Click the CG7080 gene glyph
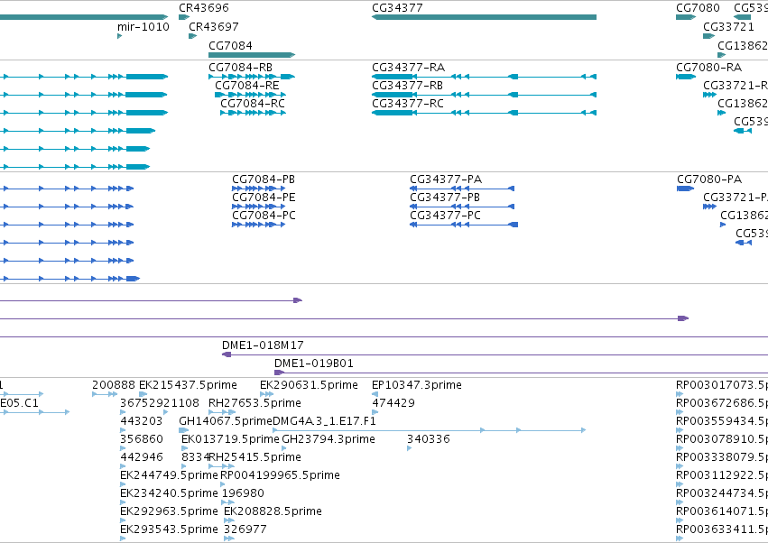This screenshot has width=768, height=543. tap(686, 17)
